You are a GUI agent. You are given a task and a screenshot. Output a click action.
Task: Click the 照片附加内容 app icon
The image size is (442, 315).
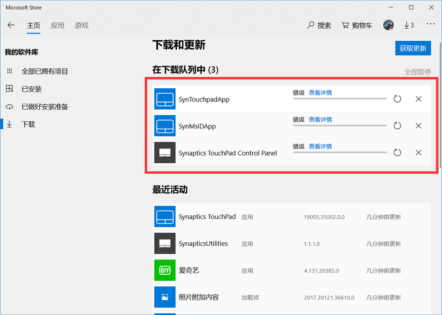(x=165, y=297)
